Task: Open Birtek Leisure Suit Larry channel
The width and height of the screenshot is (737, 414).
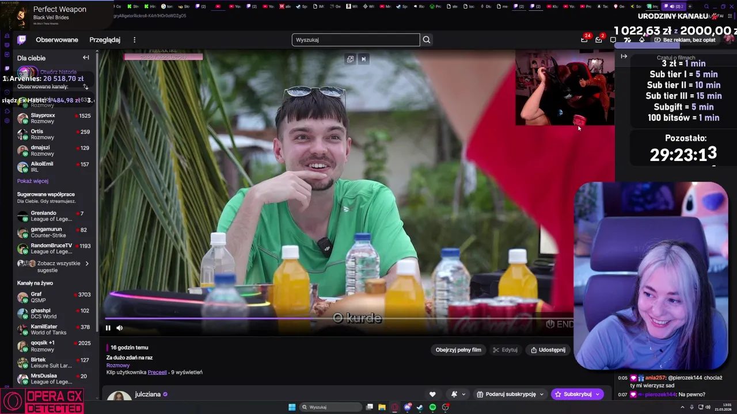Action: pos(55,362)
